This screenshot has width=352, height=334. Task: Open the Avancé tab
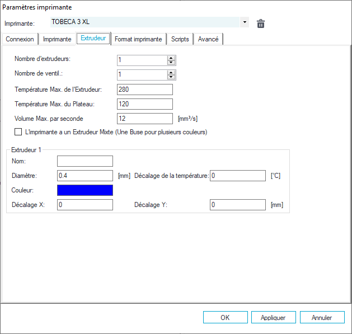[208, 39]
